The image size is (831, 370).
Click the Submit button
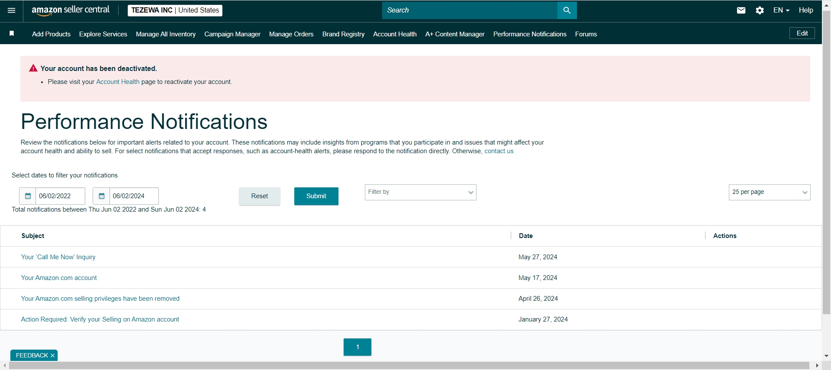[316, 196]
